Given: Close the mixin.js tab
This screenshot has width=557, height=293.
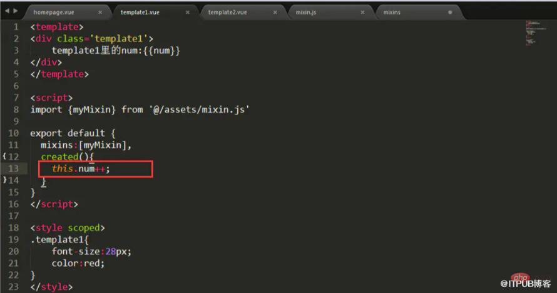Looking at the screenshot, I should click(x=362, y=12).
